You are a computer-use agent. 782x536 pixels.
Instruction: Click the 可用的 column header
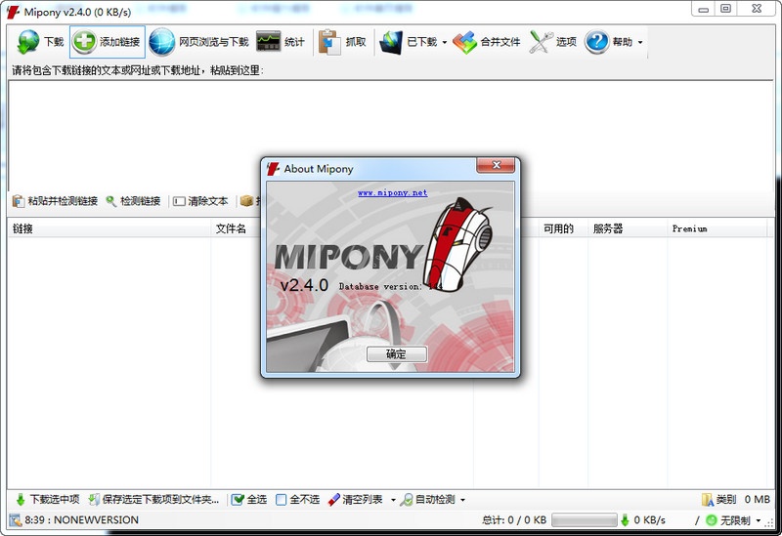point(563,228)
